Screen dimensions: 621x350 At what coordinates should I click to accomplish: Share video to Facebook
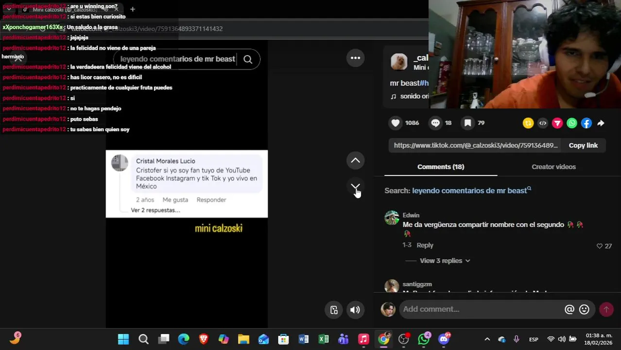[586, 123]
